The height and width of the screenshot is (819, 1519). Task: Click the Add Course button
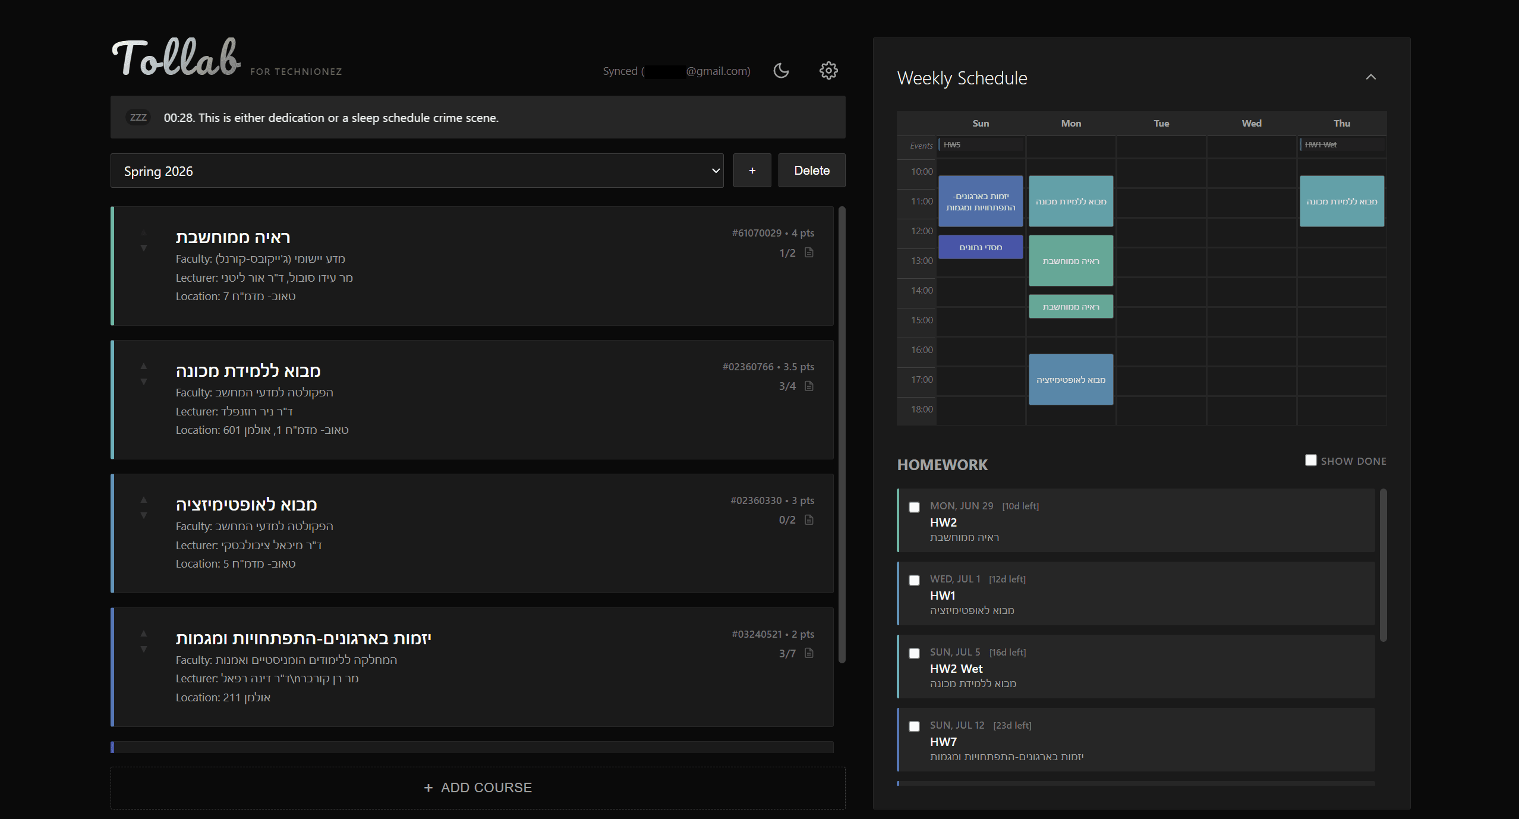478,787
